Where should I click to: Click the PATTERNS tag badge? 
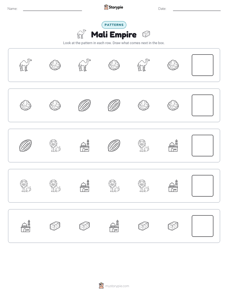[x=114, y=25]
